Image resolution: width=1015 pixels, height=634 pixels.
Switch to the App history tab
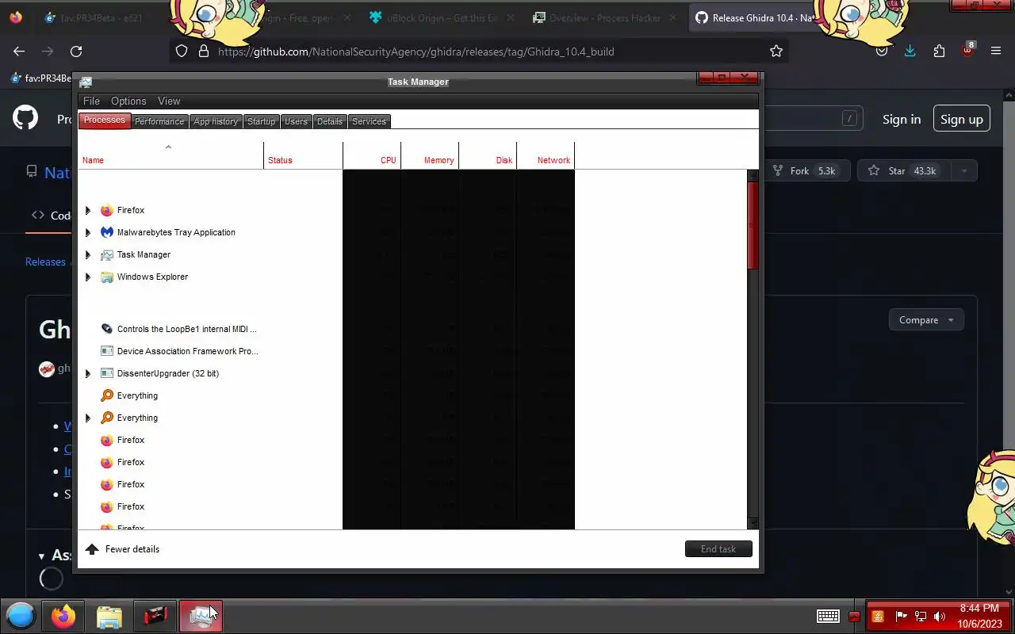[216, 121]
